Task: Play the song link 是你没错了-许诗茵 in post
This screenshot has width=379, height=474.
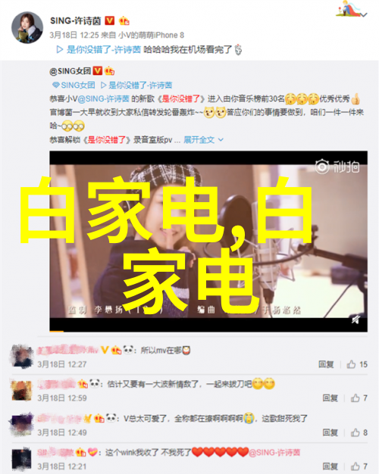Action: pyautogui.click(x=104, y=49)
